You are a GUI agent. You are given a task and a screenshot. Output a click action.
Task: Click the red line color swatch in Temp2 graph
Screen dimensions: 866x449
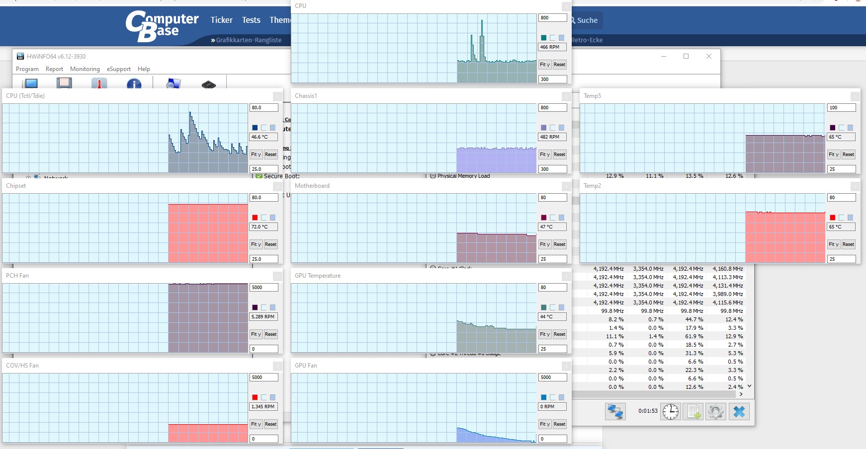tap(833, 218)
